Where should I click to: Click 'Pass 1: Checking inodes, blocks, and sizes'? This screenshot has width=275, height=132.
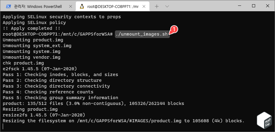(x=60, y=75)
